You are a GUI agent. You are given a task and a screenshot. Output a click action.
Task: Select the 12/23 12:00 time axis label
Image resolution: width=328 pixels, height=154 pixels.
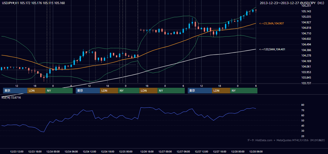tap(17, 152)
